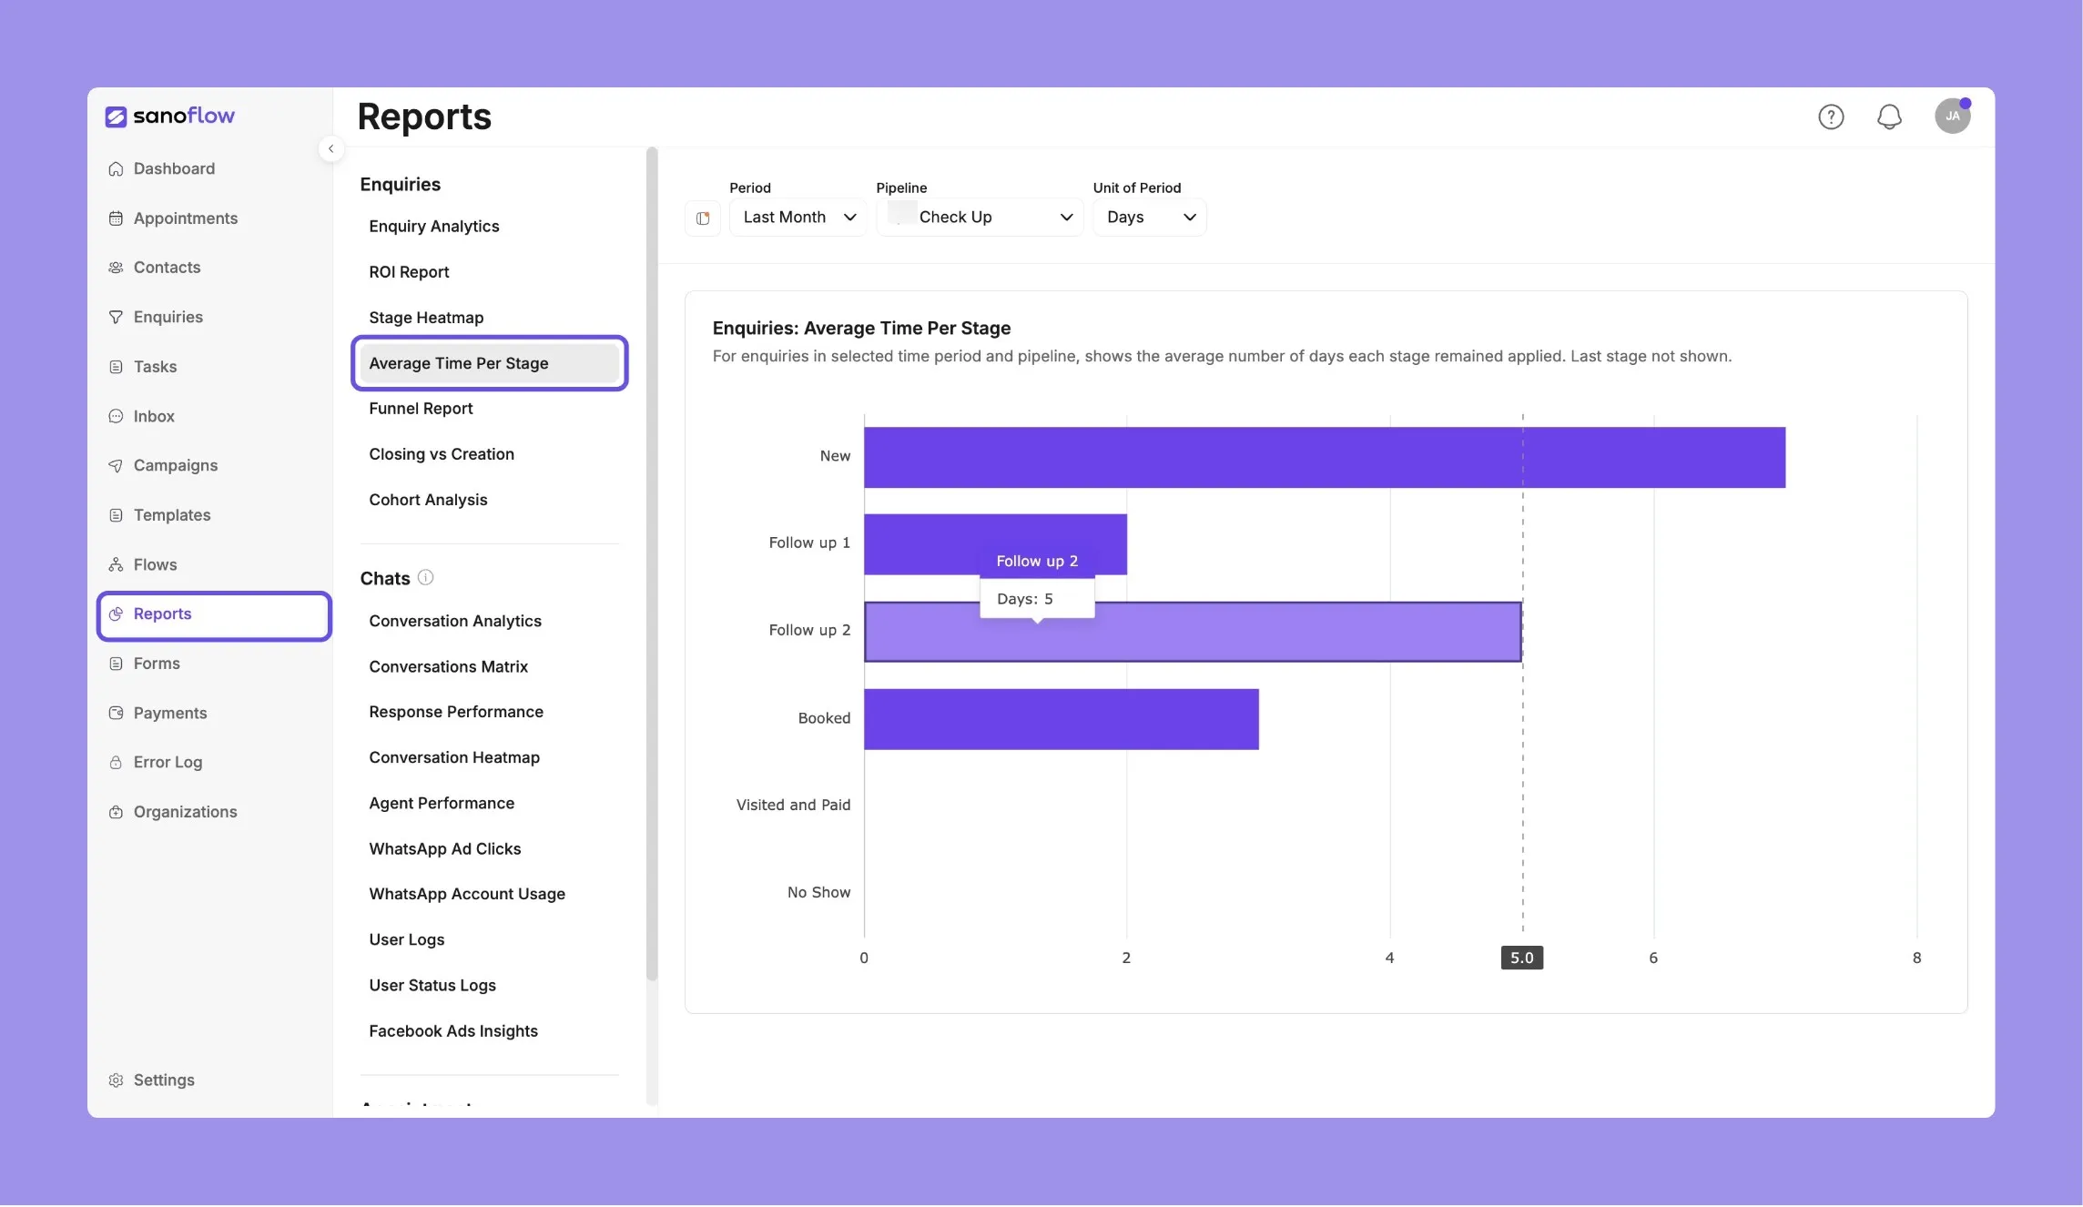Click the New stage bar in chart
The width and height of the screenshot is (2083, 1207).
pyautogui.click(x=1325, y=457)
